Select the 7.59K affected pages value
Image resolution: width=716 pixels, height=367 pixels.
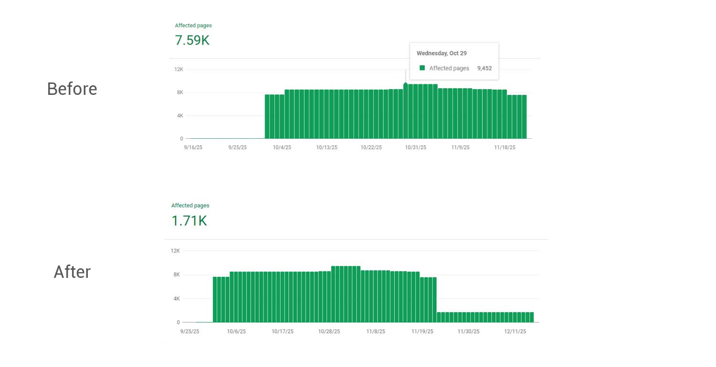[x=192, y=41]
